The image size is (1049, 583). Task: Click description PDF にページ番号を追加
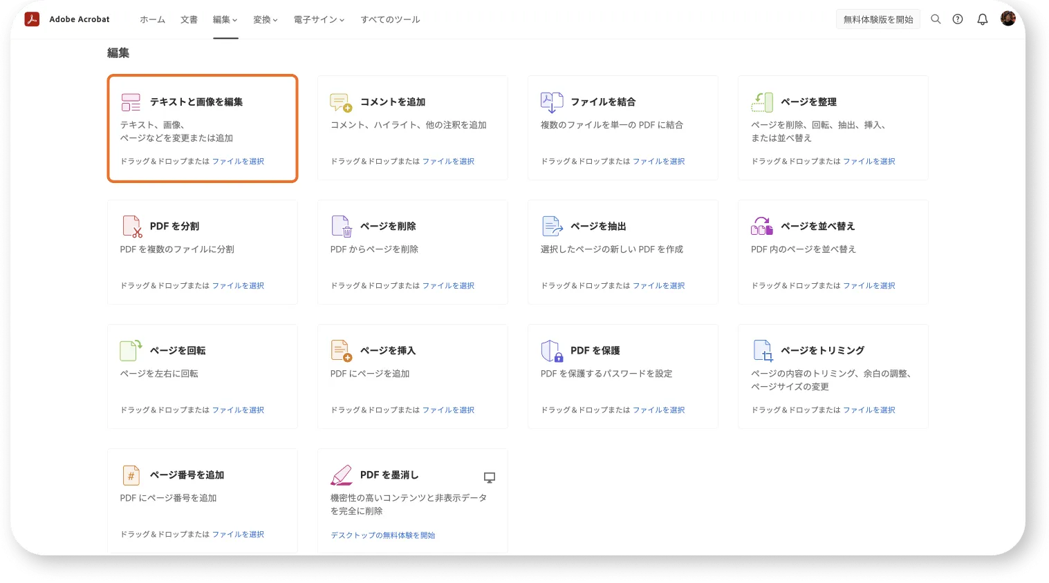pyautogui.click(x=168, y=498)
